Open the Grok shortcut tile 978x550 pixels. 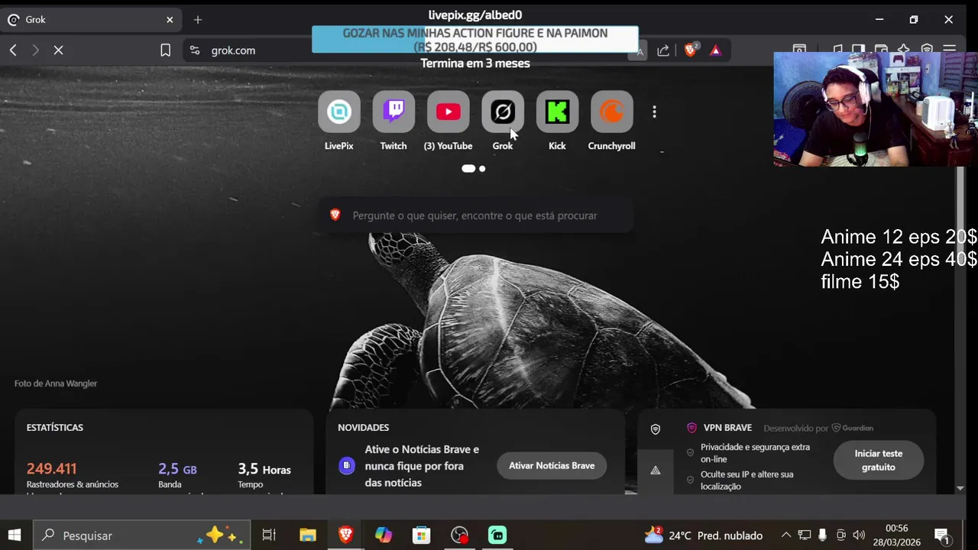[503, 112]
